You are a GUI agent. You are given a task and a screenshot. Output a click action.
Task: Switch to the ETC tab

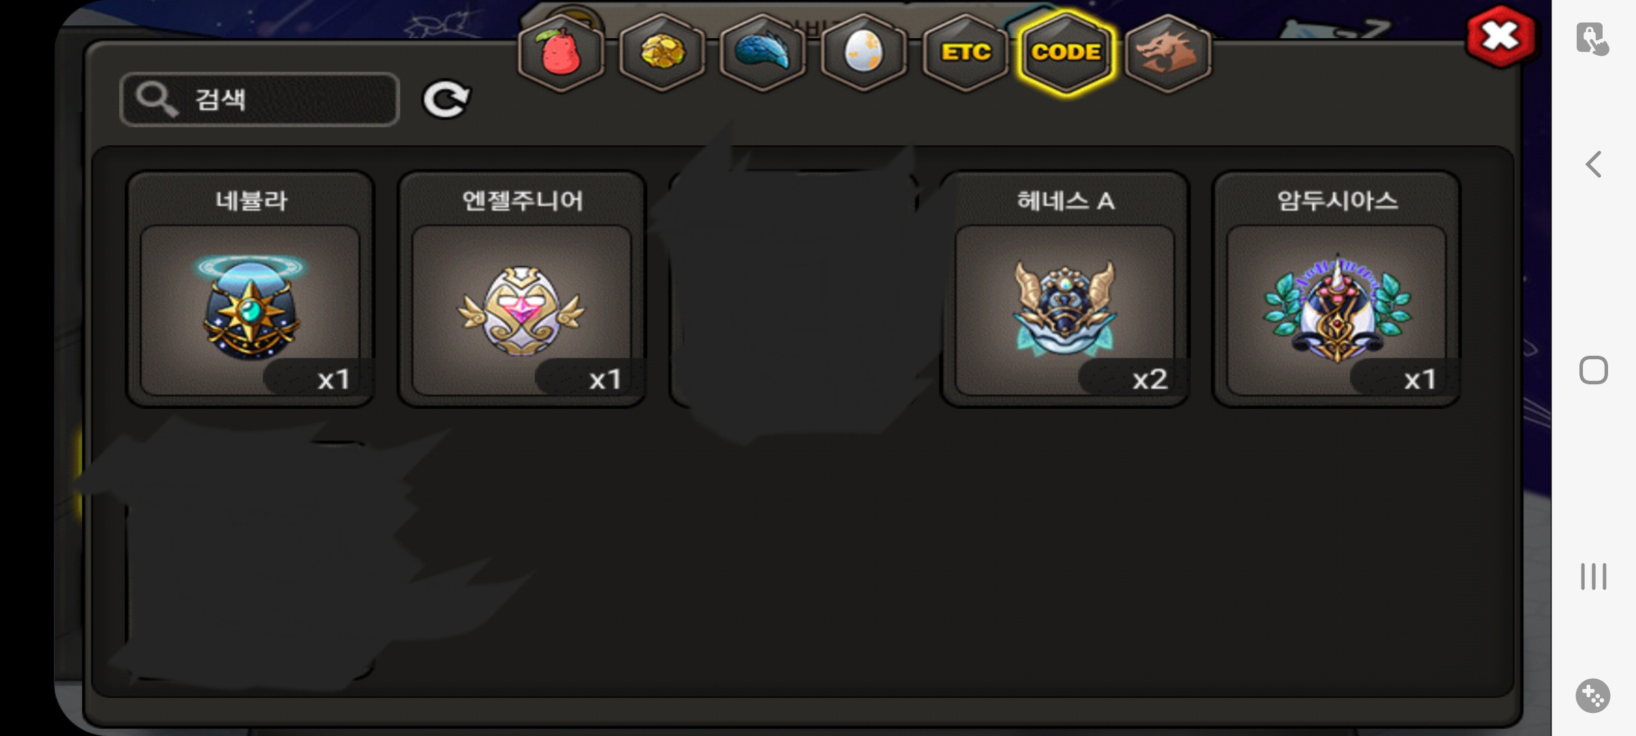[965, 52]
